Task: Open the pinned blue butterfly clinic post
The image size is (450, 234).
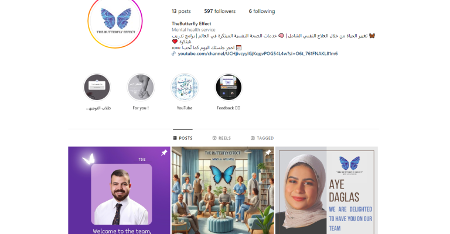Action: (x=223, y=191)
